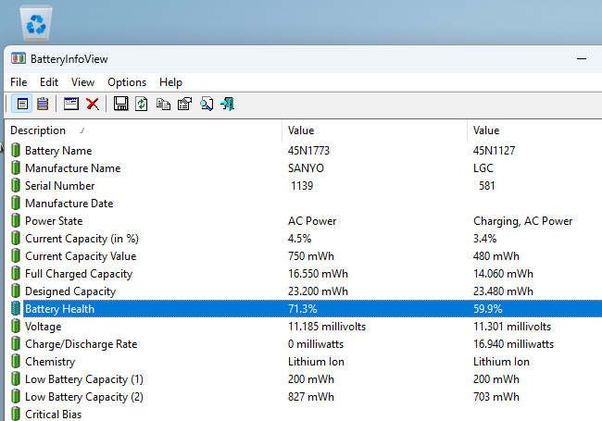The height and width of the screenshot is (421, 602).
Task: Select the Show Battery Log clipboard icon
Action: click(x=43, y=104)
